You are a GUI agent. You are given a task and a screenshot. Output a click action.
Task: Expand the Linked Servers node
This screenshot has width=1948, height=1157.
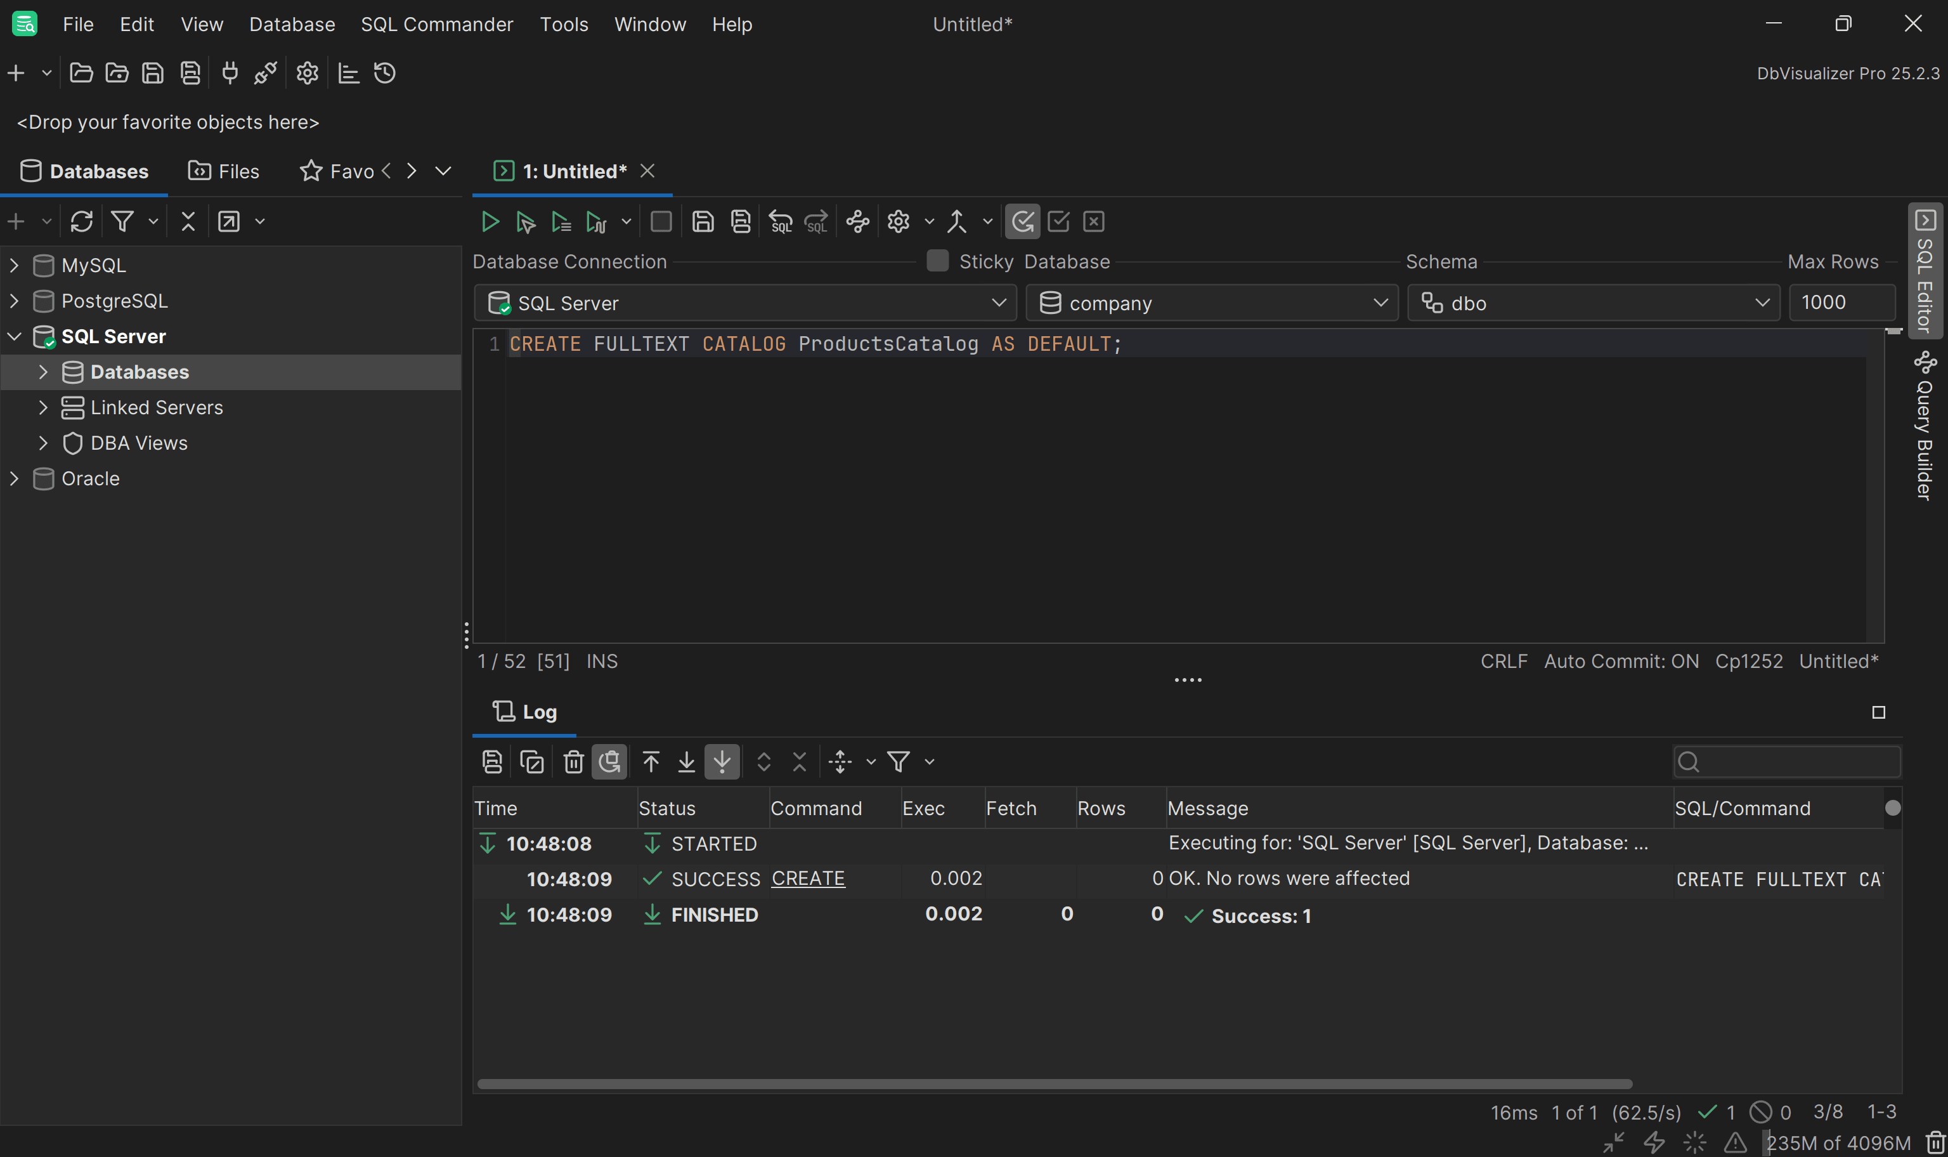pos(43,408)
